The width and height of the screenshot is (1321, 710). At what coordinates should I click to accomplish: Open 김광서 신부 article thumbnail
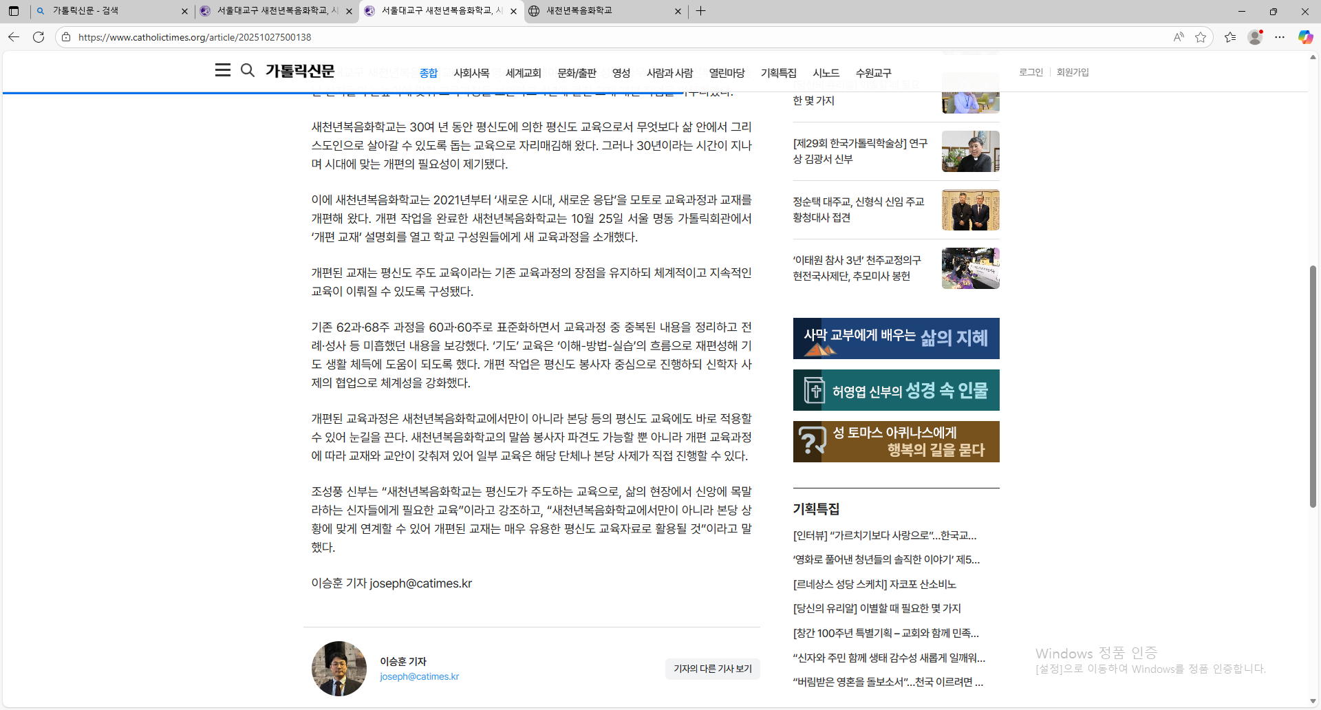coord(971,151)
